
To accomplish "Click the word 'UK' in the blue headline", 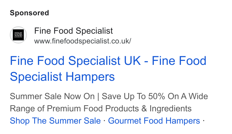I will point(132,61).
